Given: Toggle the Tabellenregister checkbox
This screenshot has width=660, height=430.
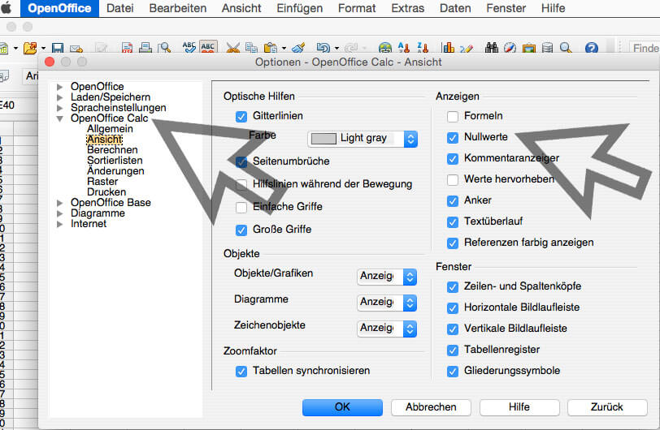Looking at the screenshot, I should 453,350.
